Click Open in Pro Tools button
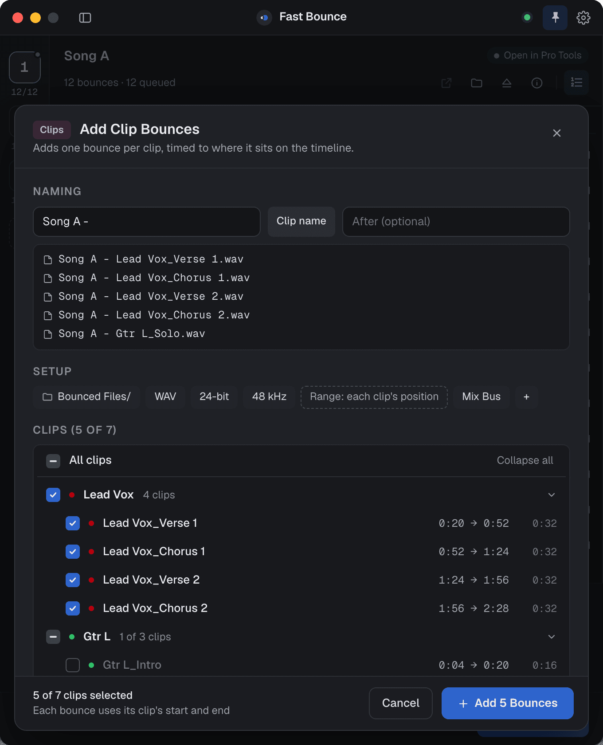 coord(538,55)
